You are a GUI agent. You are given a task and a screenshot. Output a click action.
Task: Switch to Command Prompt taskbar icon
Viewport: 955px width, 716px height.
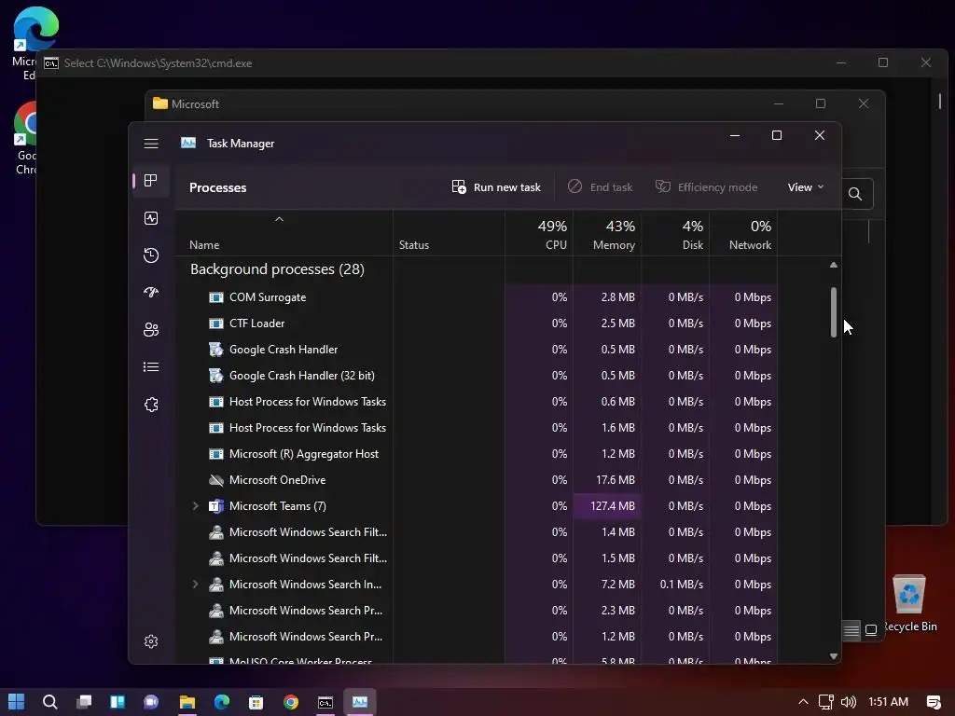coord(325,701)
